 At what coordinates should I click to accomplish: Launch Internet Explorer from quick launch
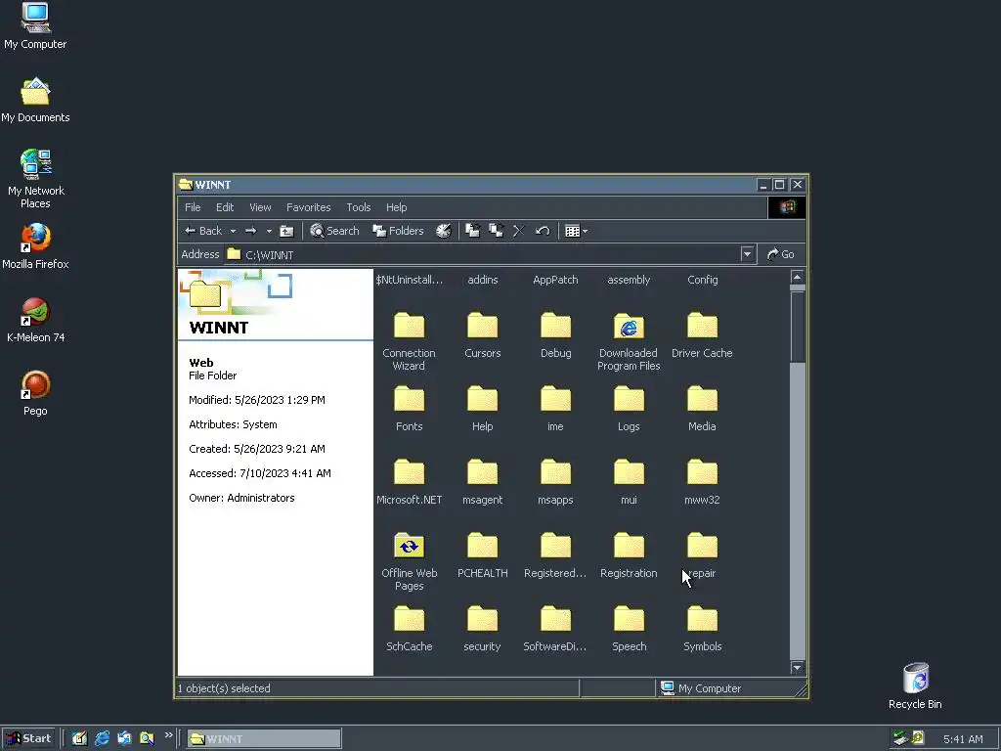102,739
